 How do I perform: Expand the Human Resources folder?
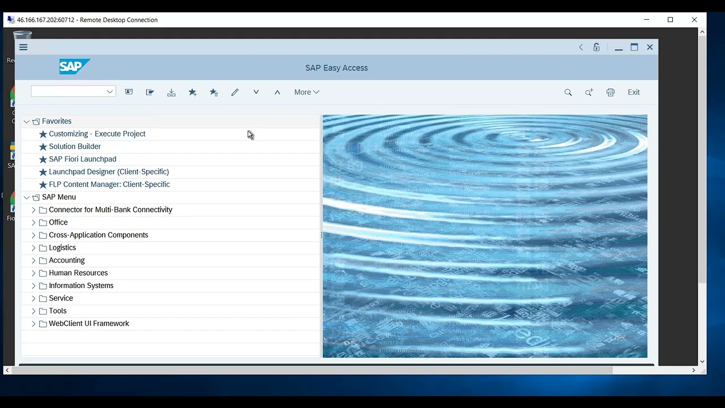tap(33, 273)
